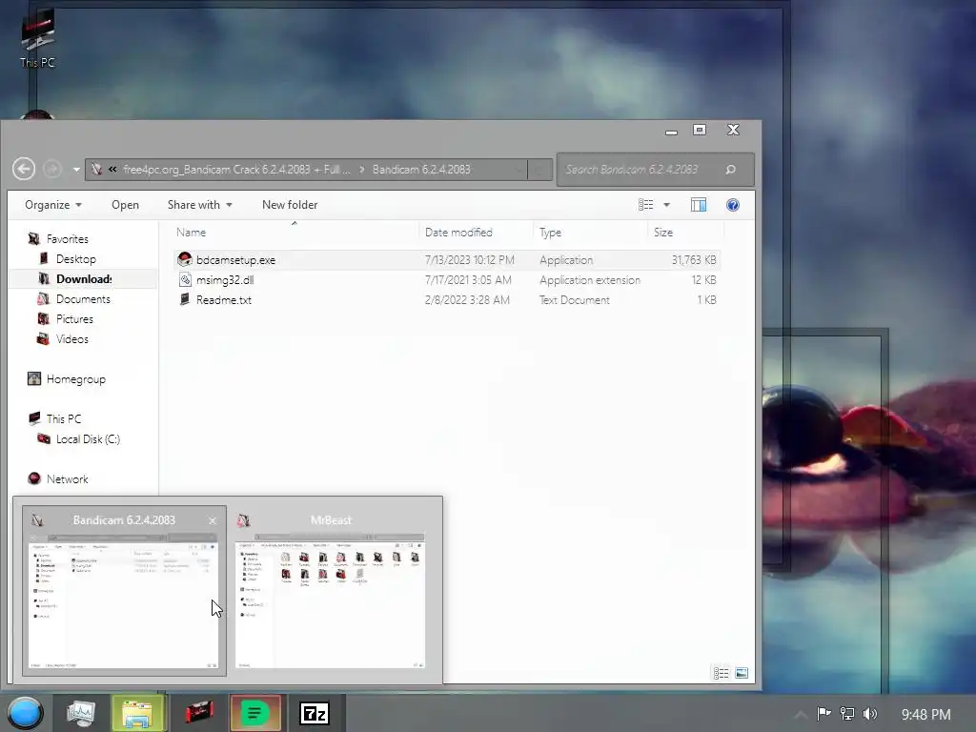The height and width of the screenshot is (732, 976).
Task: Click the search magnifier icon
Action: point(731,170)
